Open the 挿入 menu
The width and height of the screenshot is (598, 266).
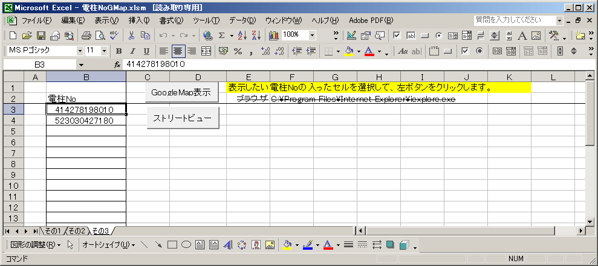pos(139,20)
